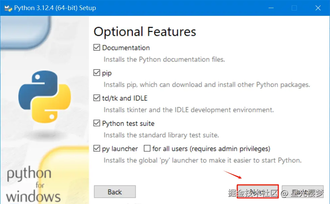The height and width of the screenshot is (204, 330).
Task: Uncheck the Documentation checkbox
Action: [x=97, y=48]
